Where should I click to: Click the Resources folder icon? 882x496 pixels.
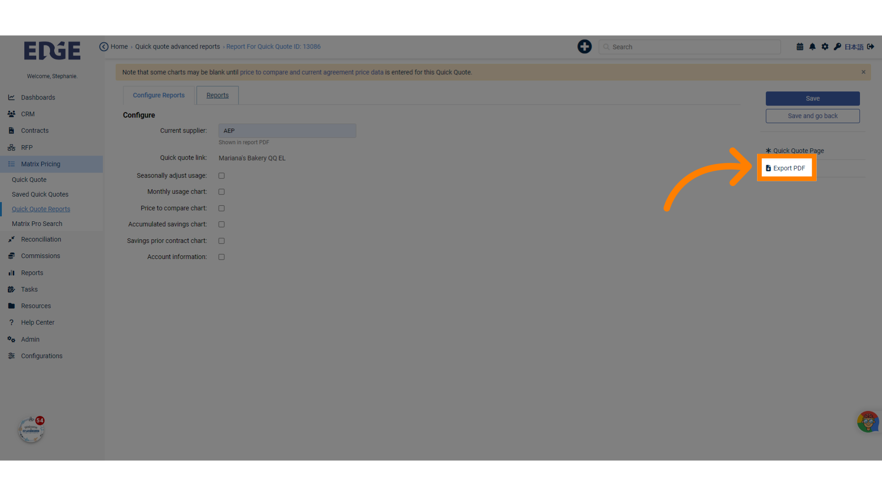11,306
